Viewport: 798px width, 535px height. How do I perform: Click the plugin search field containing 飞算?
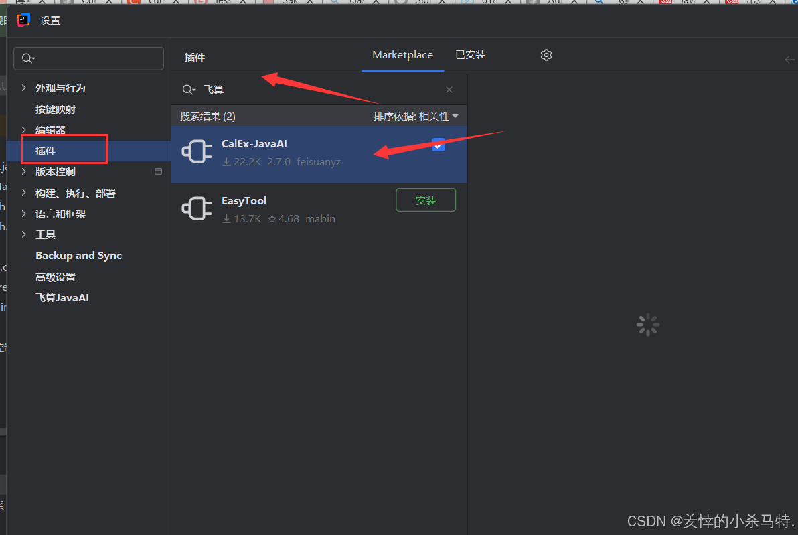tap(318, 90)
